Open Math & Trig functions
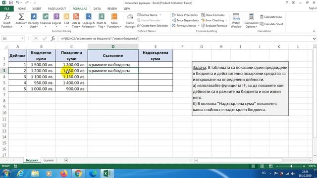317x178 pixels. click(101, 21)
